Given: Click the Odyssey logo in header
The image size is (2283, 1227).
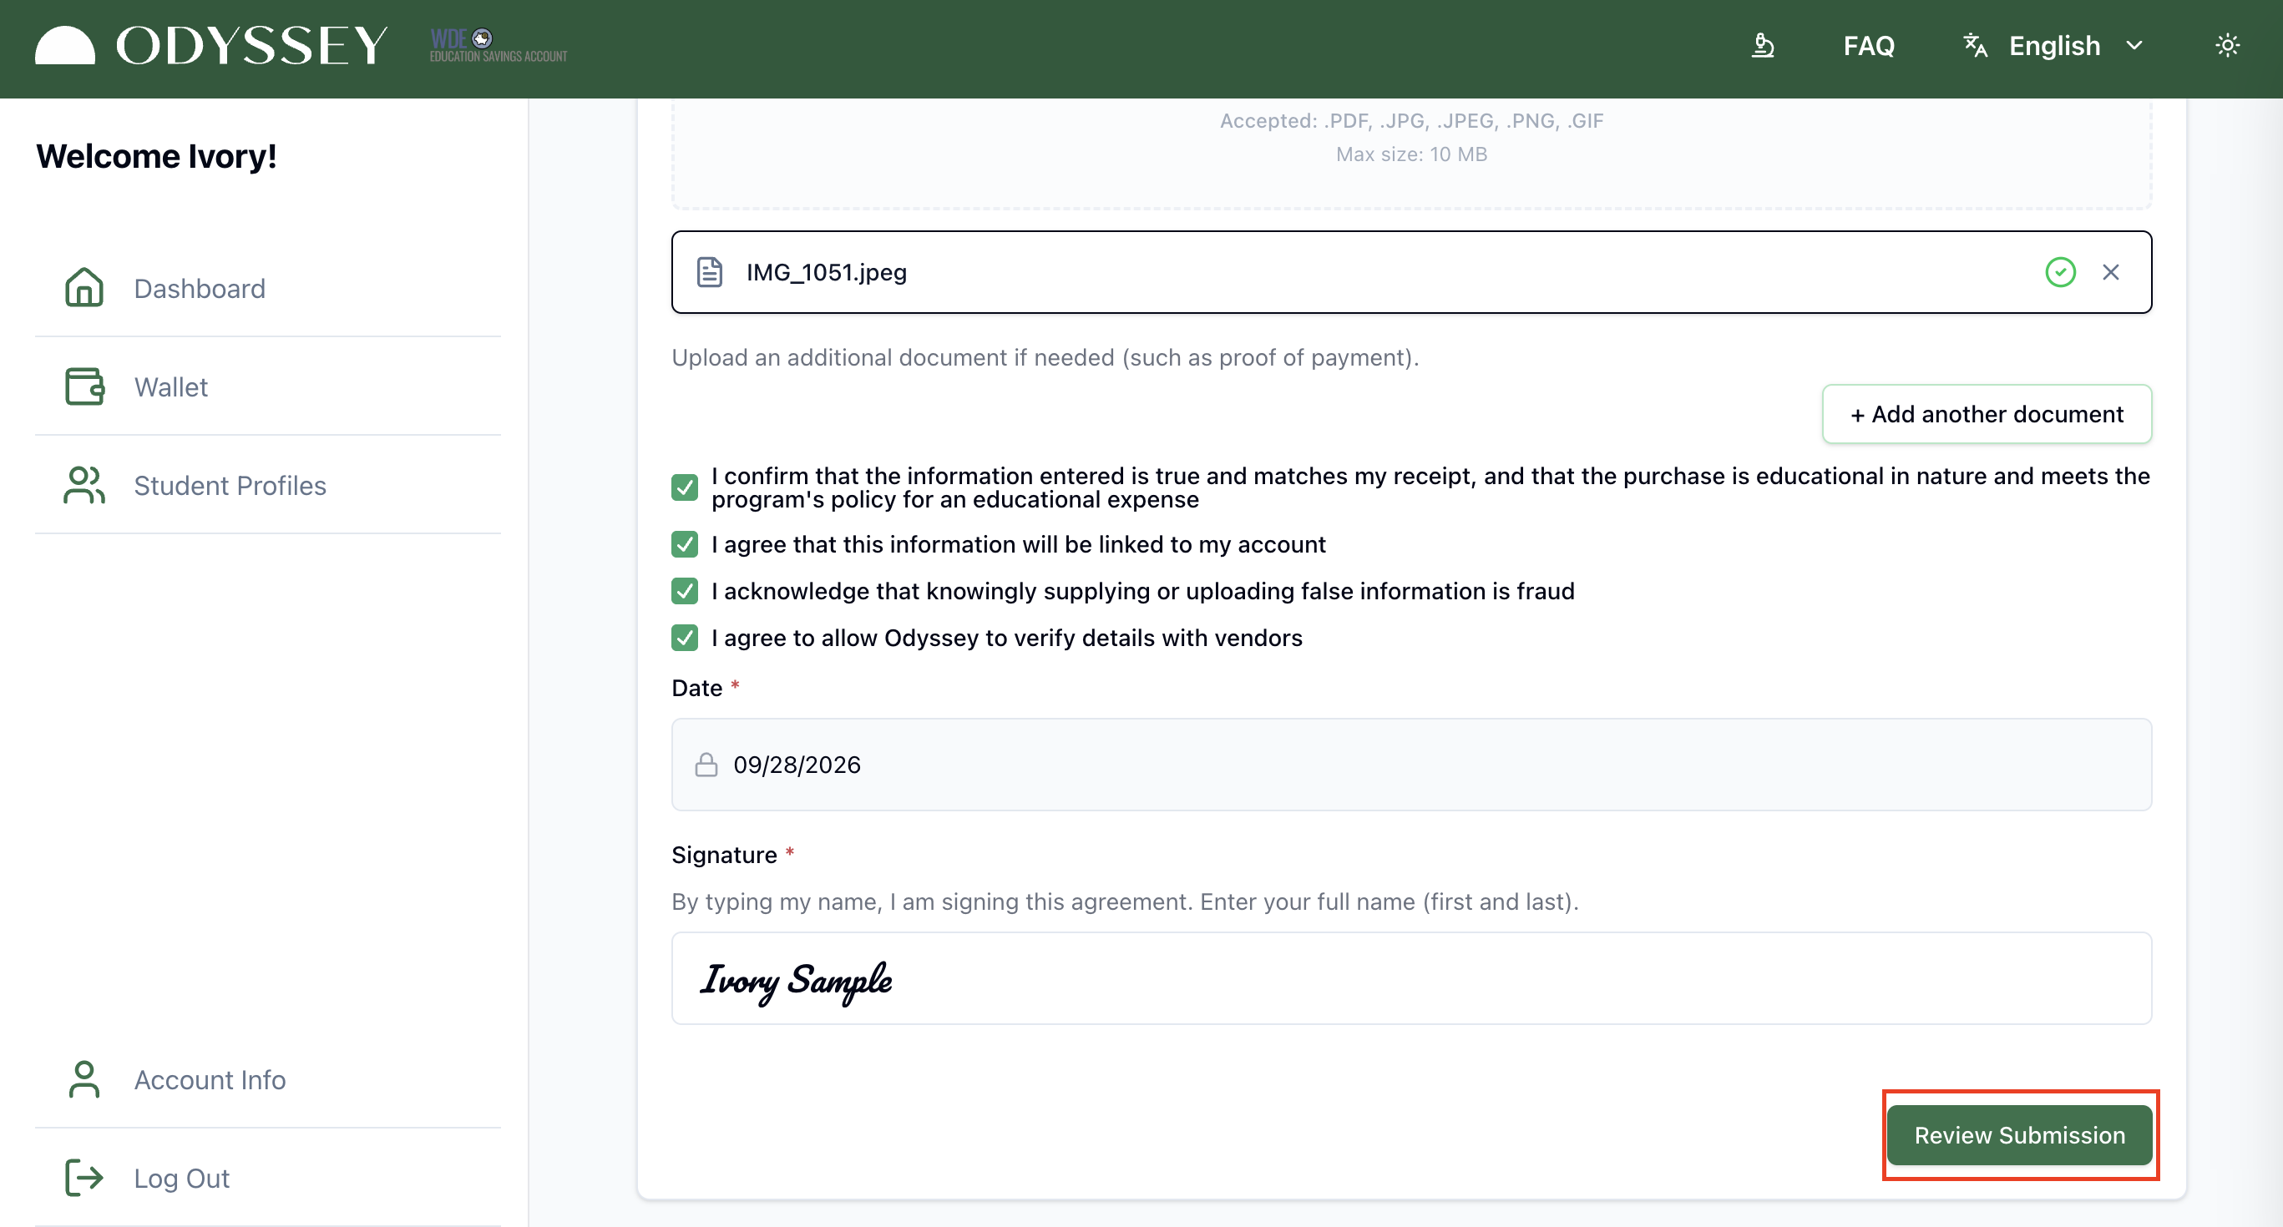Looking at the screenshot, I should [211, 45].
